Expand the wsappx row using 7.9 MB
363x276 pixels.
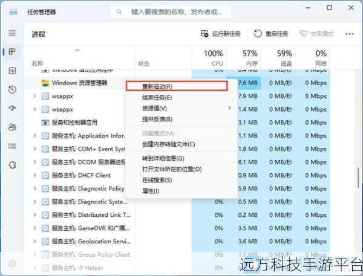point(34,96)
